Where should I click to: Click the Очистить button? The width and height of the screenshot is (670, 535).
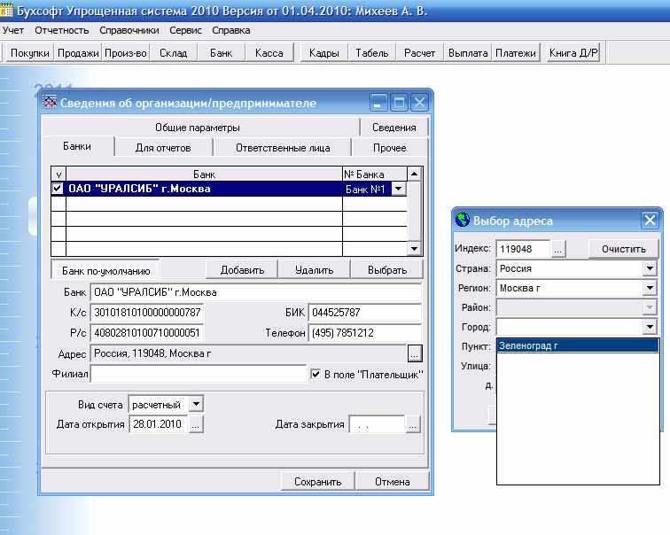(x=623, y=249)
